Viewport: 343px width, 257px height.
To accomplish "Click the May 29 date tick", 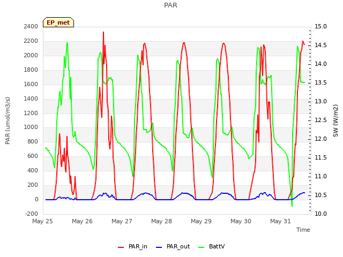I will click(x=202, y=221).
